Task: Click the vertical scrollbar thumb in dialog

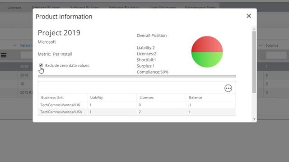Action: pos(254,62)
